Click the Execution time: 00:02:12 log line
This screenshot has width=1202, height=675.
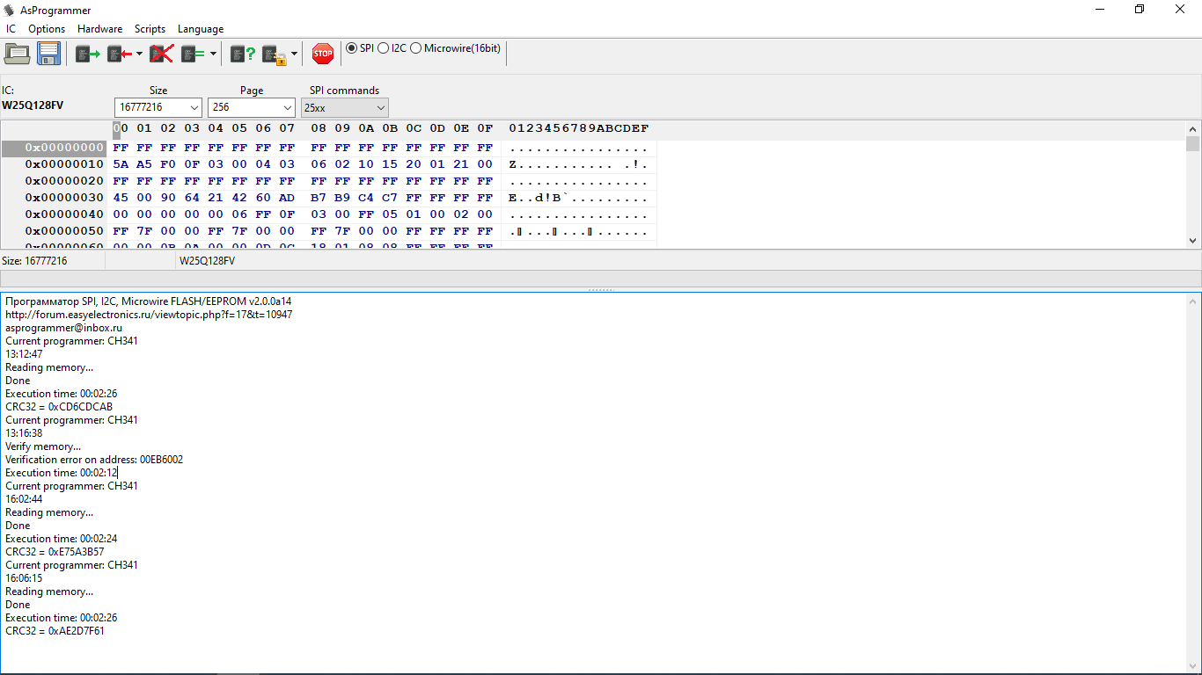point(61,473)
